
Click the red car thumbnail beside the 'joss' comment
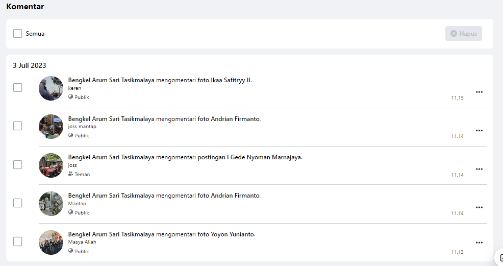[x=51, y=165]
